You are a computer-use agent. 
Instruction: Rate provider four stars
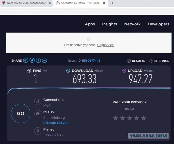[136, 118]
